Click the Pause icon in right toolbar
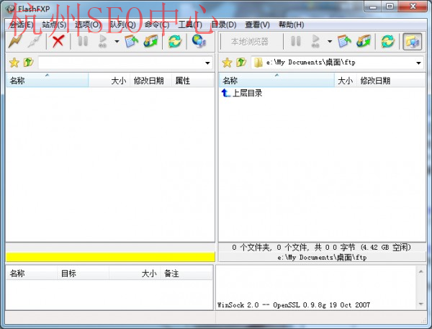Image resolution: width=432 pixels, height=329 pixels. click(x=296, y=41)
